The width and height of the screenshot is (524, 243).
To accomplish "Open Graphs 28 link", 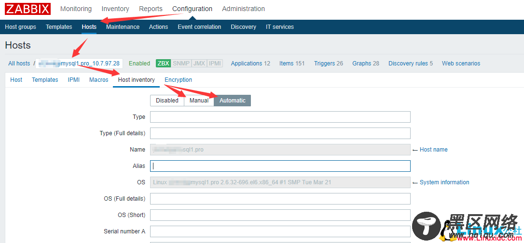I will coord(366,64).
